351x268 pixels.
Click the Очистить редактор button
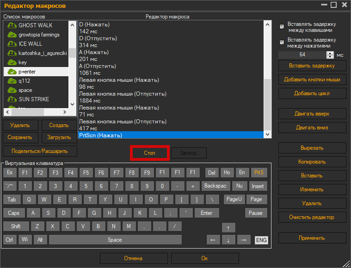312,218
